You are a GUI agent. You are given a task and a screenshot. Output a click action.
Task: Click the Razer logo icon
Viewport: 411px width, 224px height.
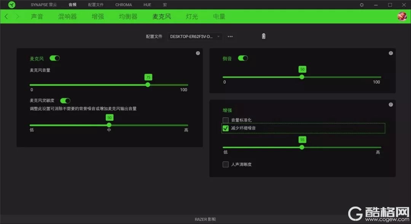pos(11,5)
